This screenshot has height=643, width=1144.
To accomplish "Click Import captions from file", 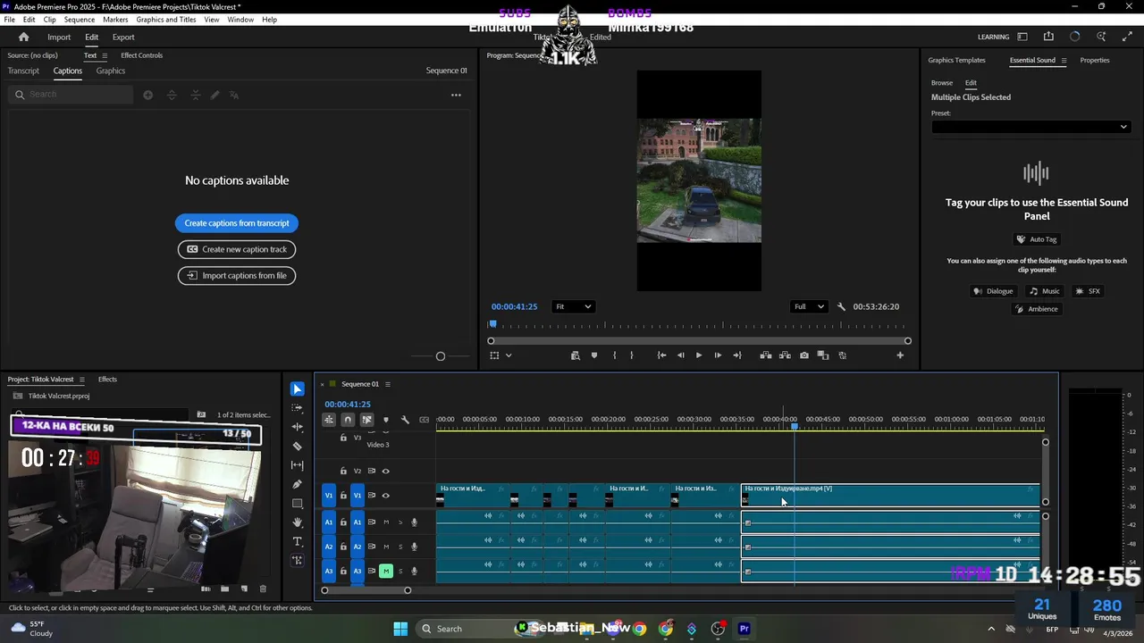I will [237, 276].
